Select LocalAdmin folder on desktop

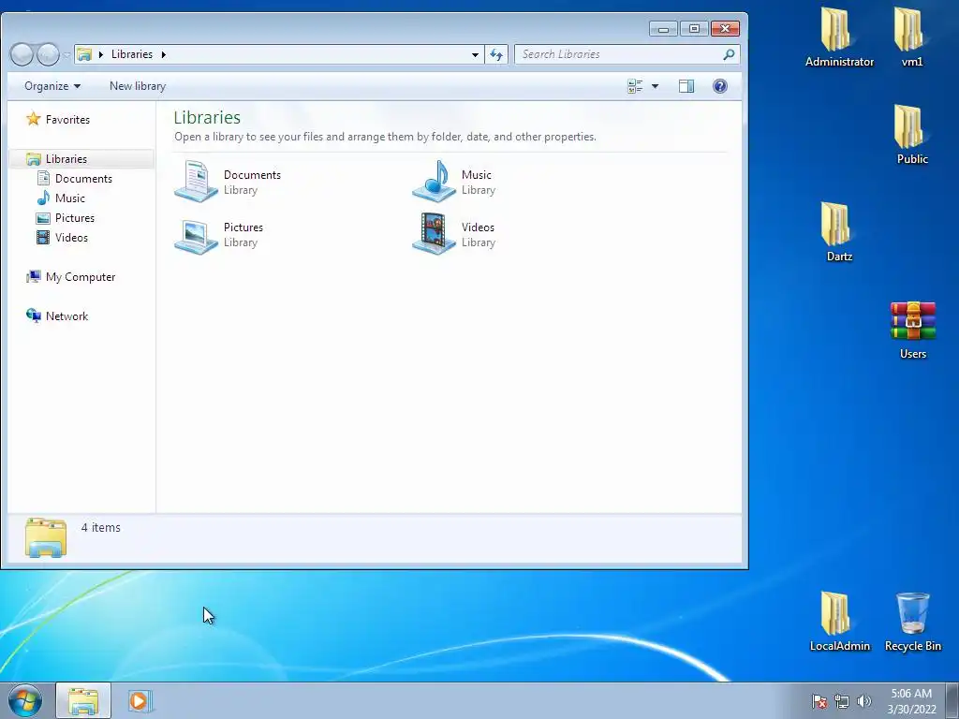pyautogui.click(x=839, y=622)
